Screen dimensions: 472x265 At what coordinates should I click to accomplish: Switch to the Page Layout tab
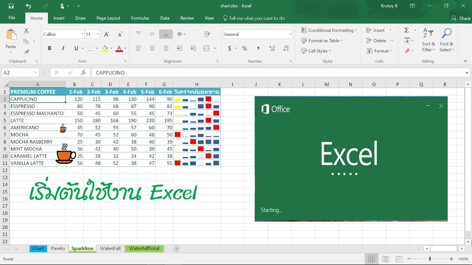click(108, 18)
